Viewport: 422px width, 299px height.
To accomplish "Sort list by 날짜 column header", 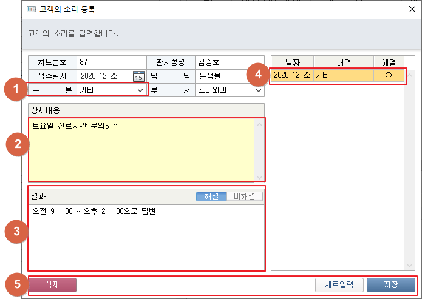I will [x=291, y=62].
